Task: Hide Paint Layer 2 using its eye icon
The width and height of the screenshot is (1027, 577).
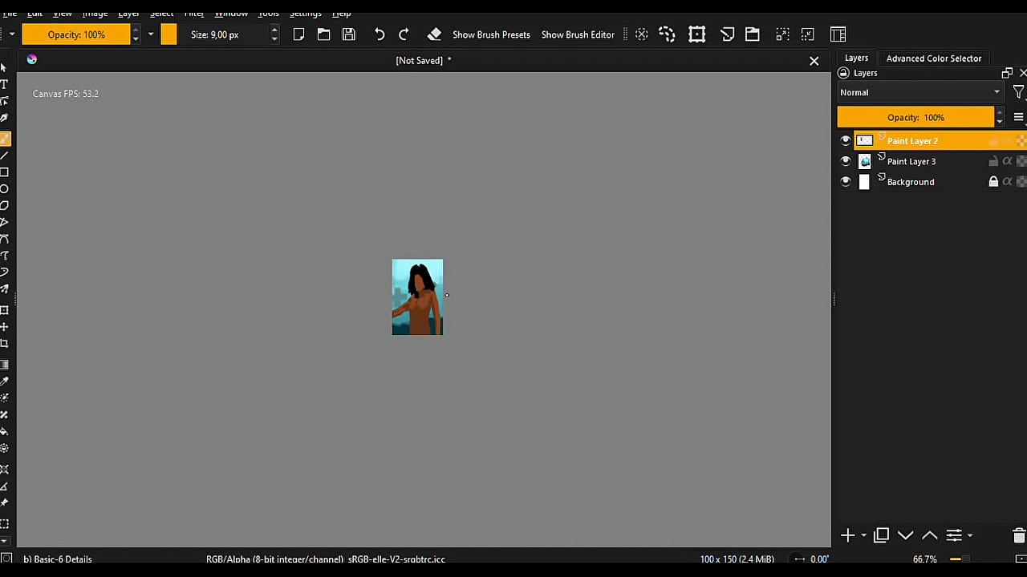Action: point(845,141)
